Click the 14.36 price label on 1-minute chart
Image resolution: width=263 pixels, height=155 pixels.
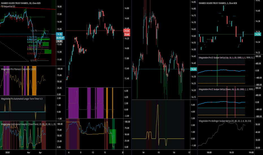(x=258, y=34)
